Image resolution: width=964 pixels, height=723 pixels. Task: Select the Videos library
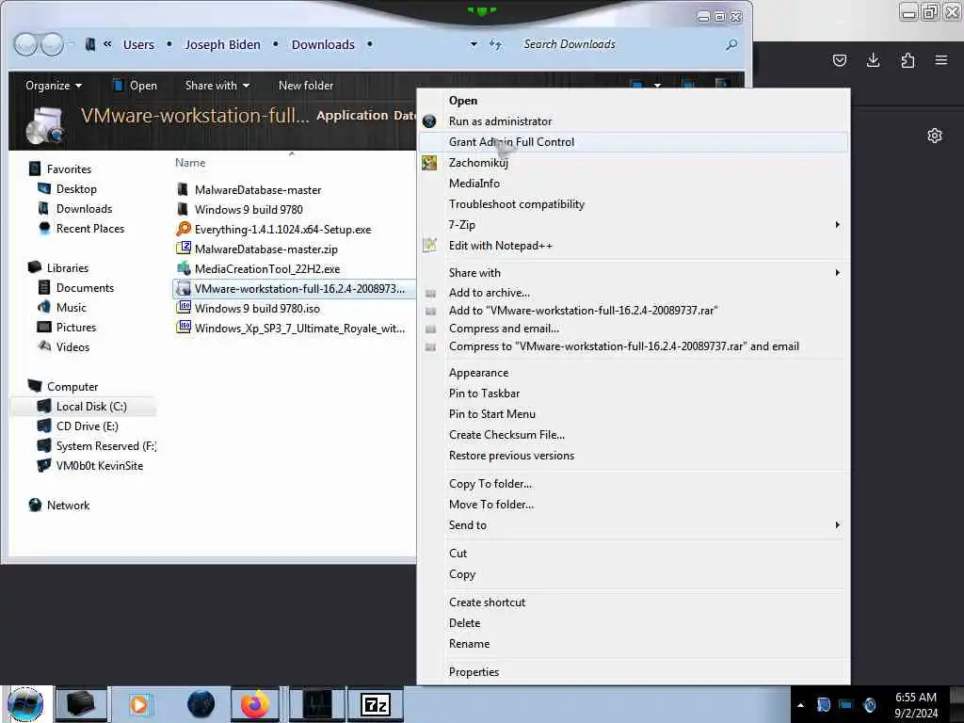point(64,346)
